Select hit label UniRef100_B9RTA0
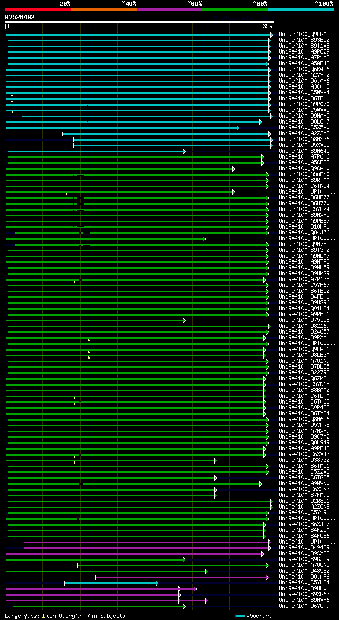 (x=304, y=180)
